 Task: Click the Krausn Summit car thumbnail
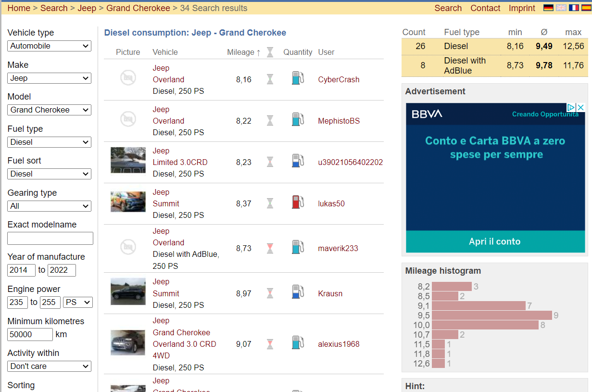click(x=128, y=291)
